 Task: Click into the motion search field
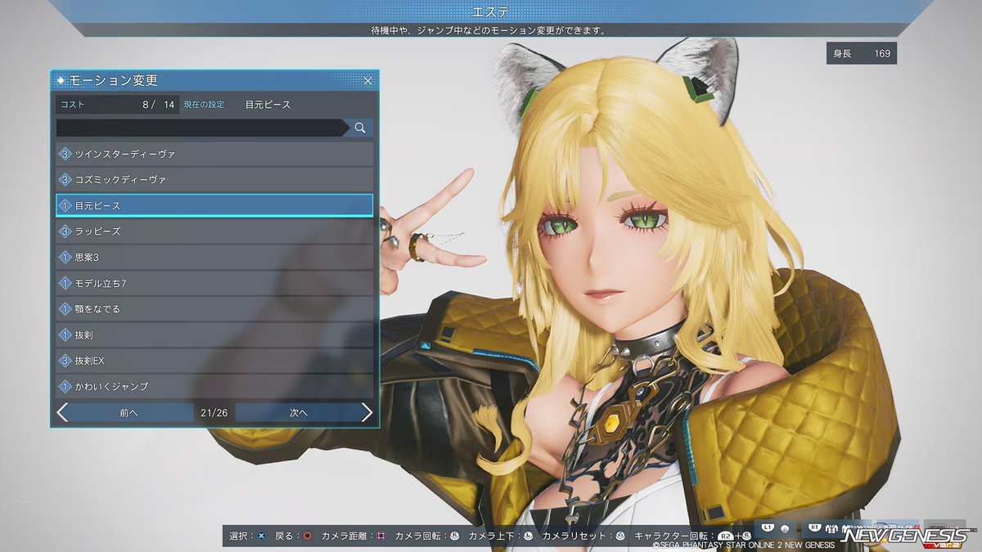202,128
